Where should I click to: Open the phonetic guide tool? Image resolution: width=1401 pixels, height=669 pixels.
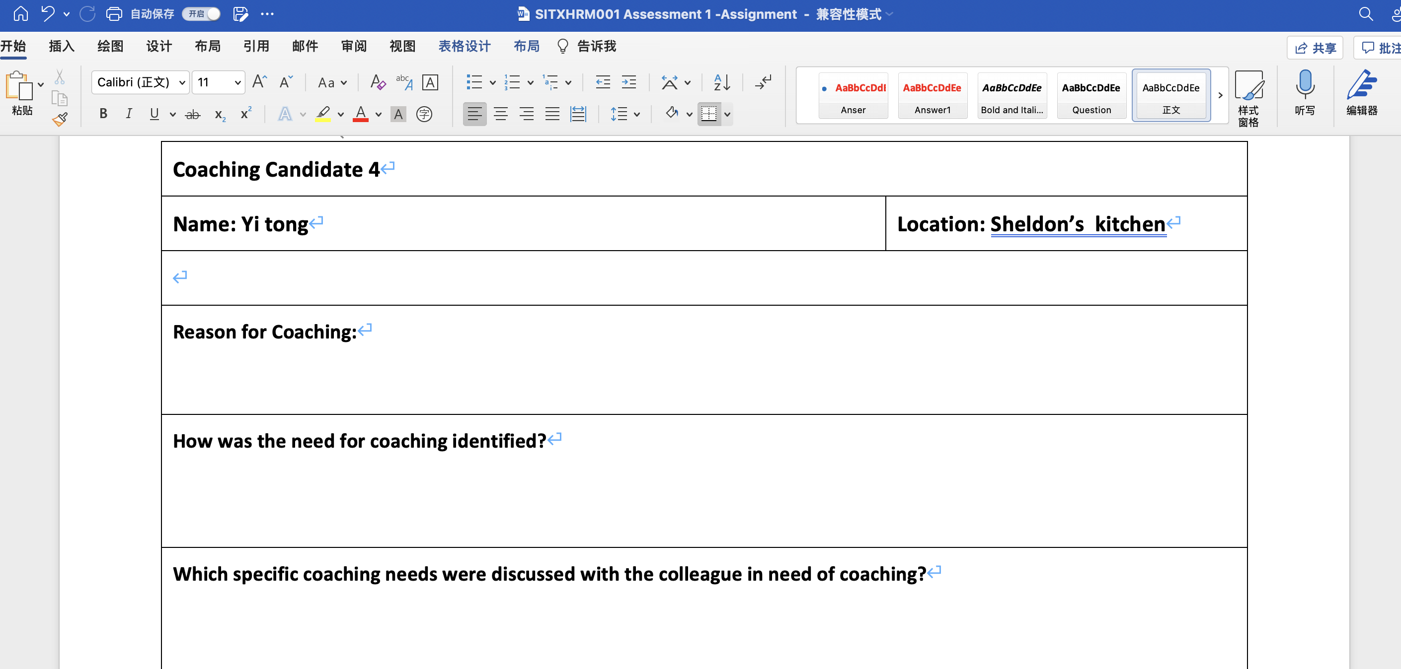pos(404,82)
